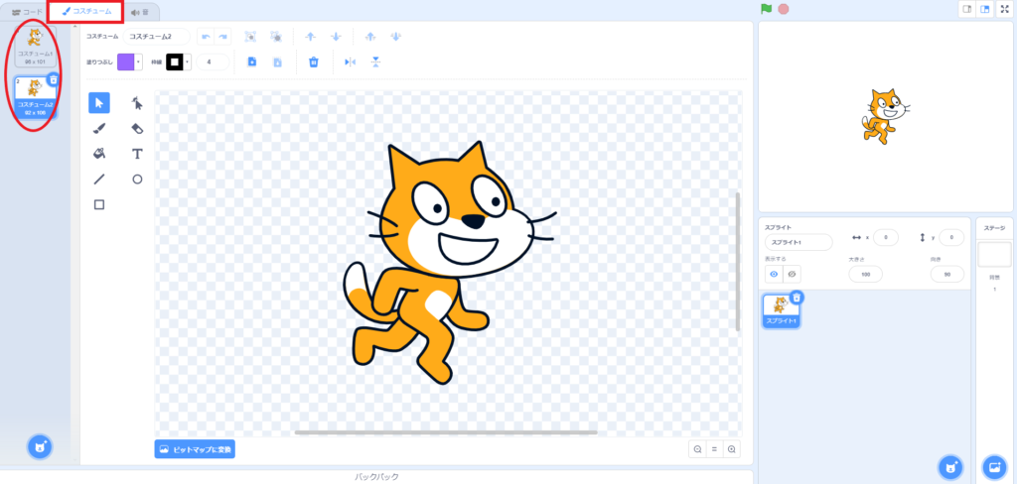Click the size field showing 100
The height and width of the screenshot is (484, 1017).
(865, 274)
